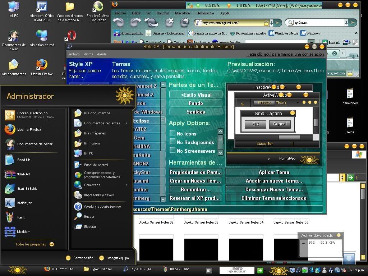Show more bookmarks with the overflow chevron

pos(356,33)
